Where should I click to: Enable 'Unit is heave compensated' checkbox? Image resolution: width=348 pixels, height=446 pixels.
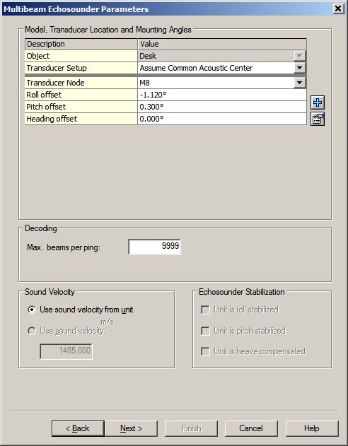pyautogui.click(x=205, y=351)
